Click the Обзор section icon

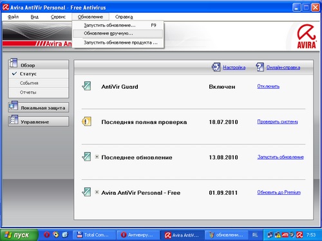coord(13,63)
